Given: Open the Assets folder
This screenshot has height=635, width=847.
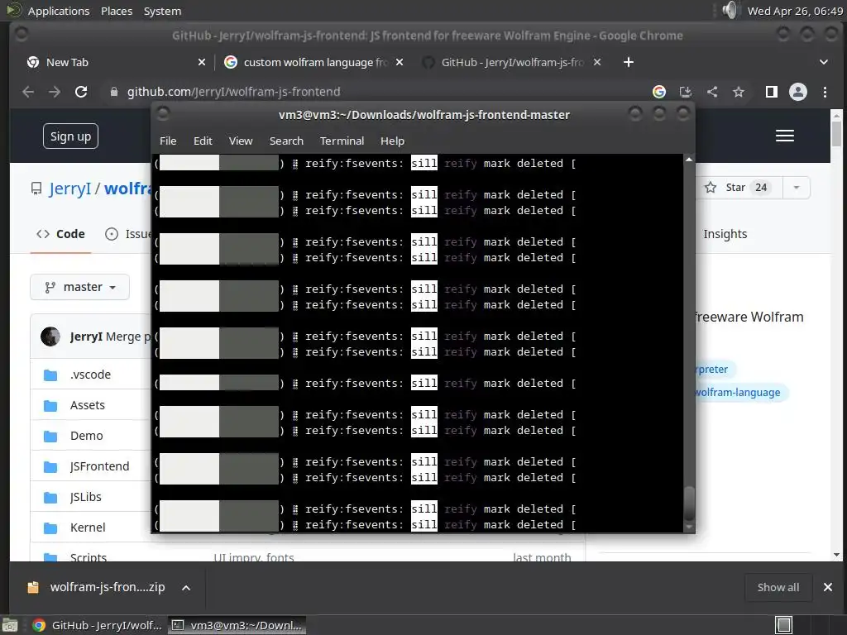Looking at the screenshot, I should click(87, 405).
